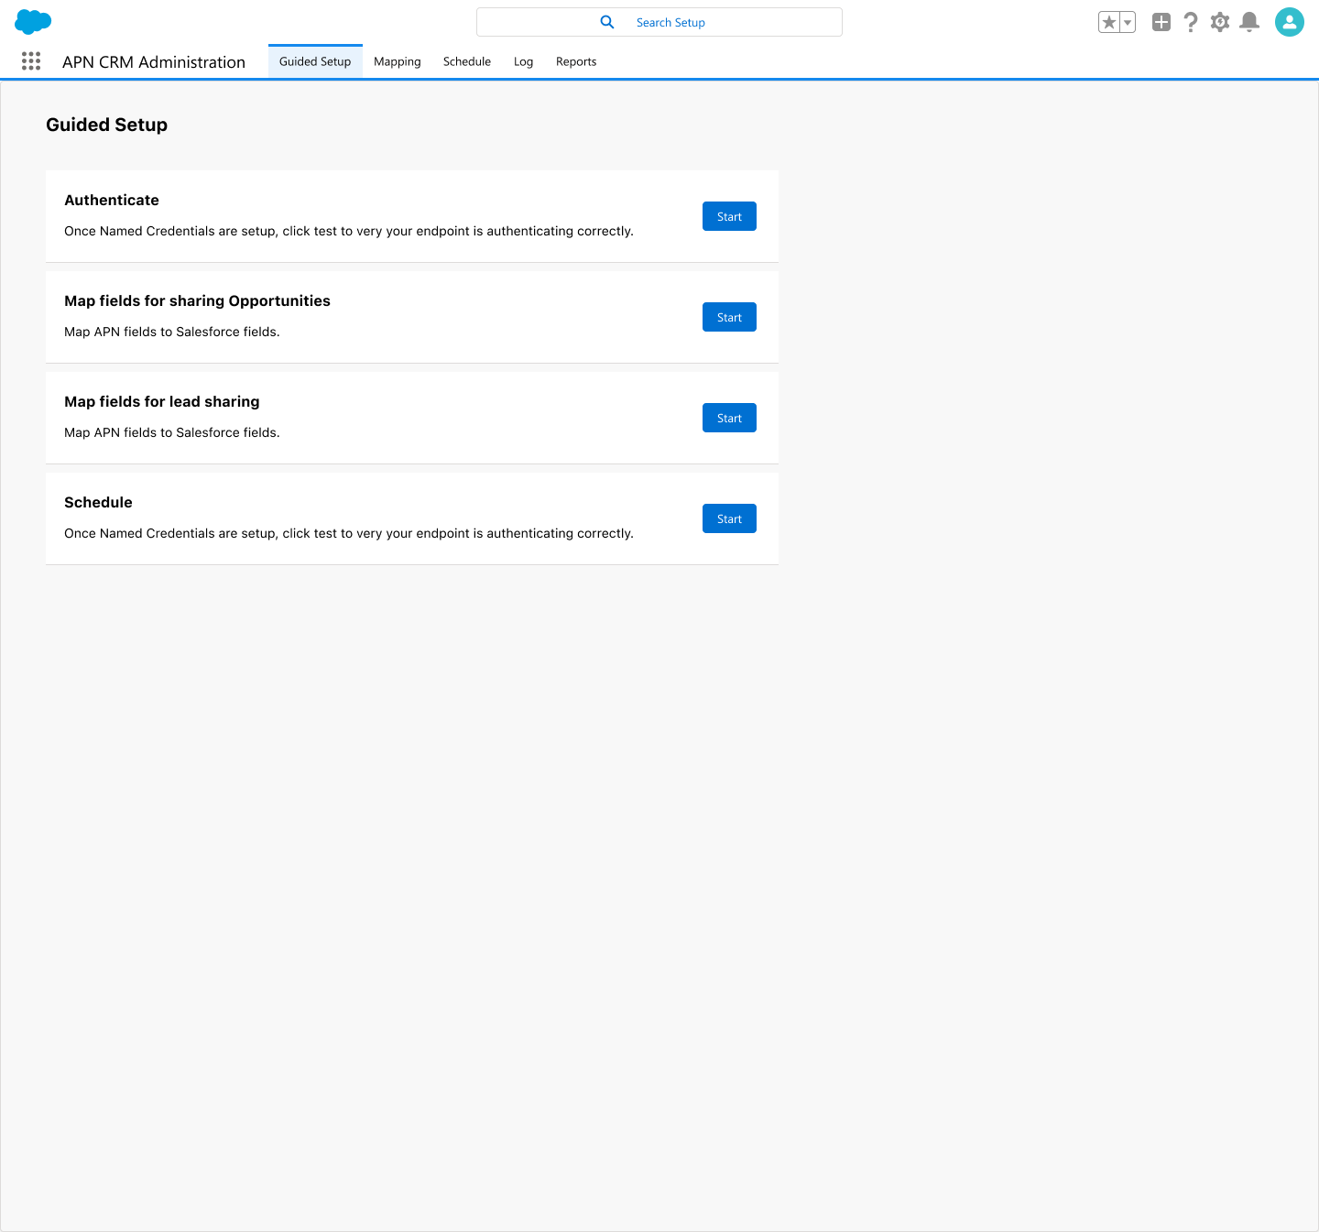Viewport: 1319px width, 1232px height.
Task: Click the Authenticate card title
Action: [x=112, y=200]
